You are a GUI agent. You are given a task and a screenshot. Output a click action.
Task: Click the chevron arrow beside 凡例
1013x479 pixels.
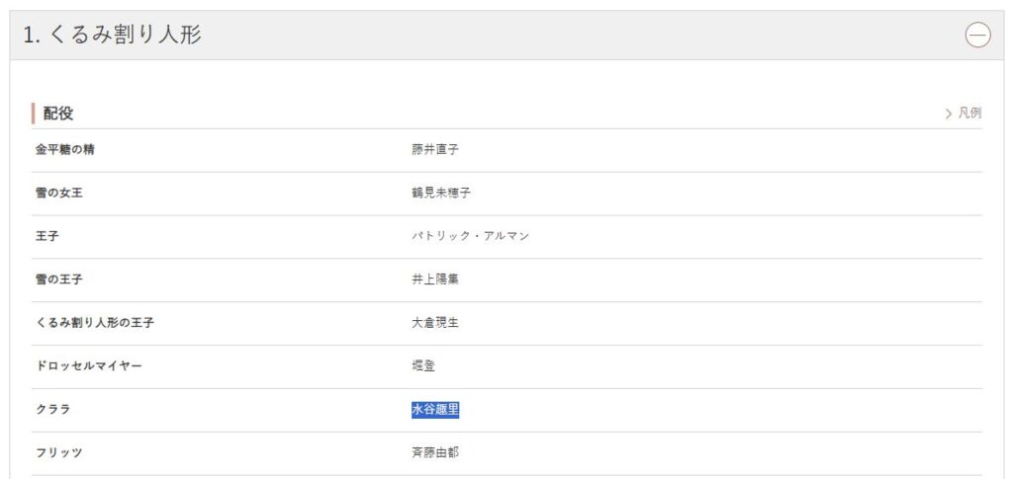[x=949, y=115]
